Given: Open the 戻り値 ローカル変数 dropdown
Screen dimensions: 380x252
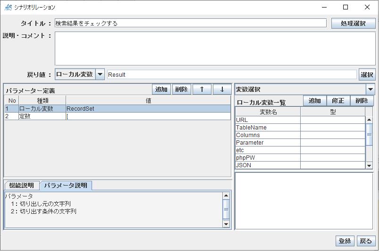Looking at the screenshot, I should 100,74.
